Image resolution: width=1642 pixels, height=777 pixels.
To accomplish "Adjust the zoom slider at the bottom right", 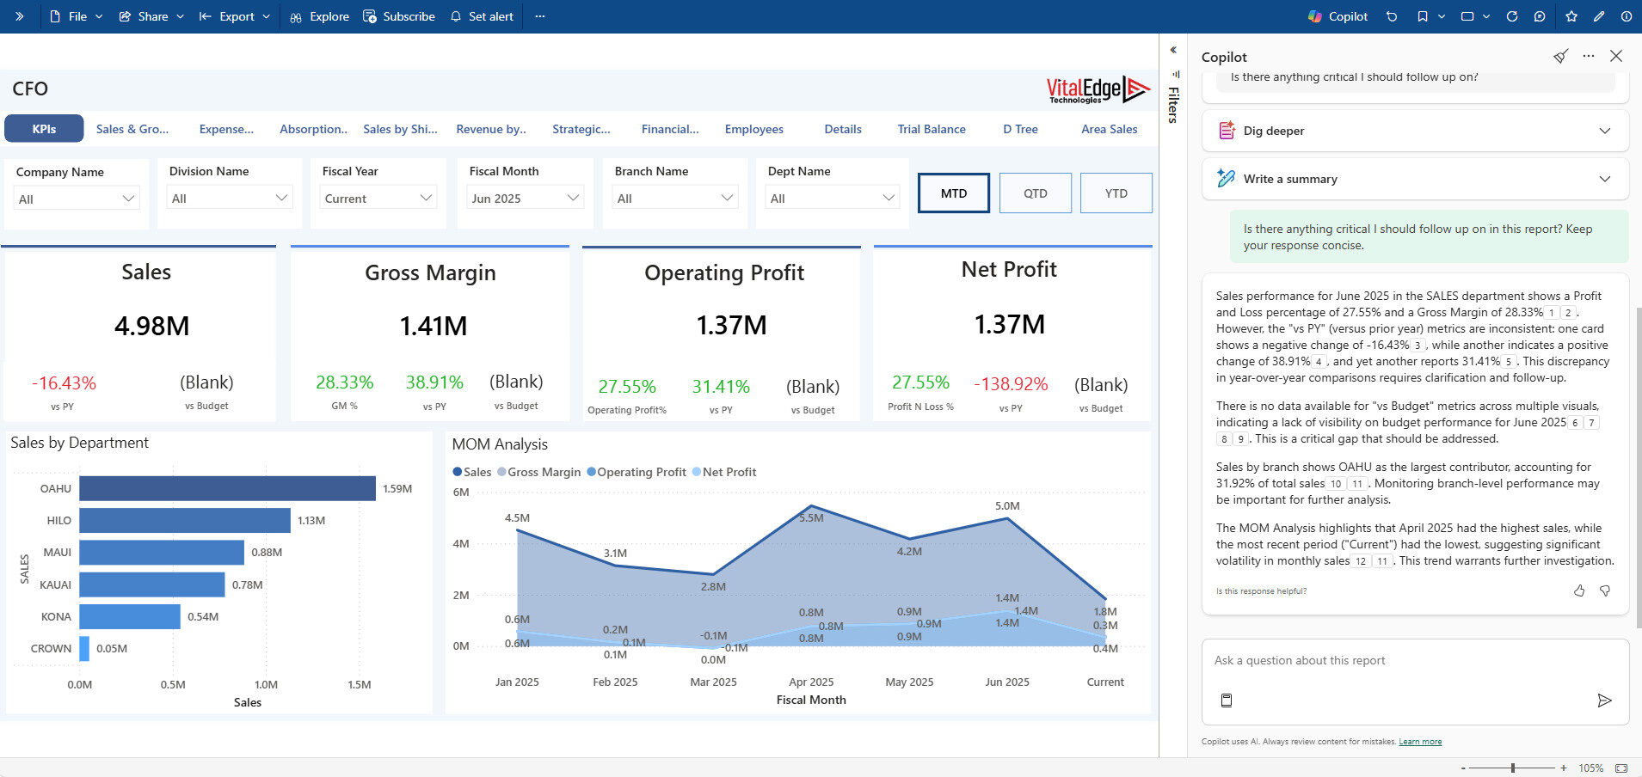I will click(x=1511, y=768).
